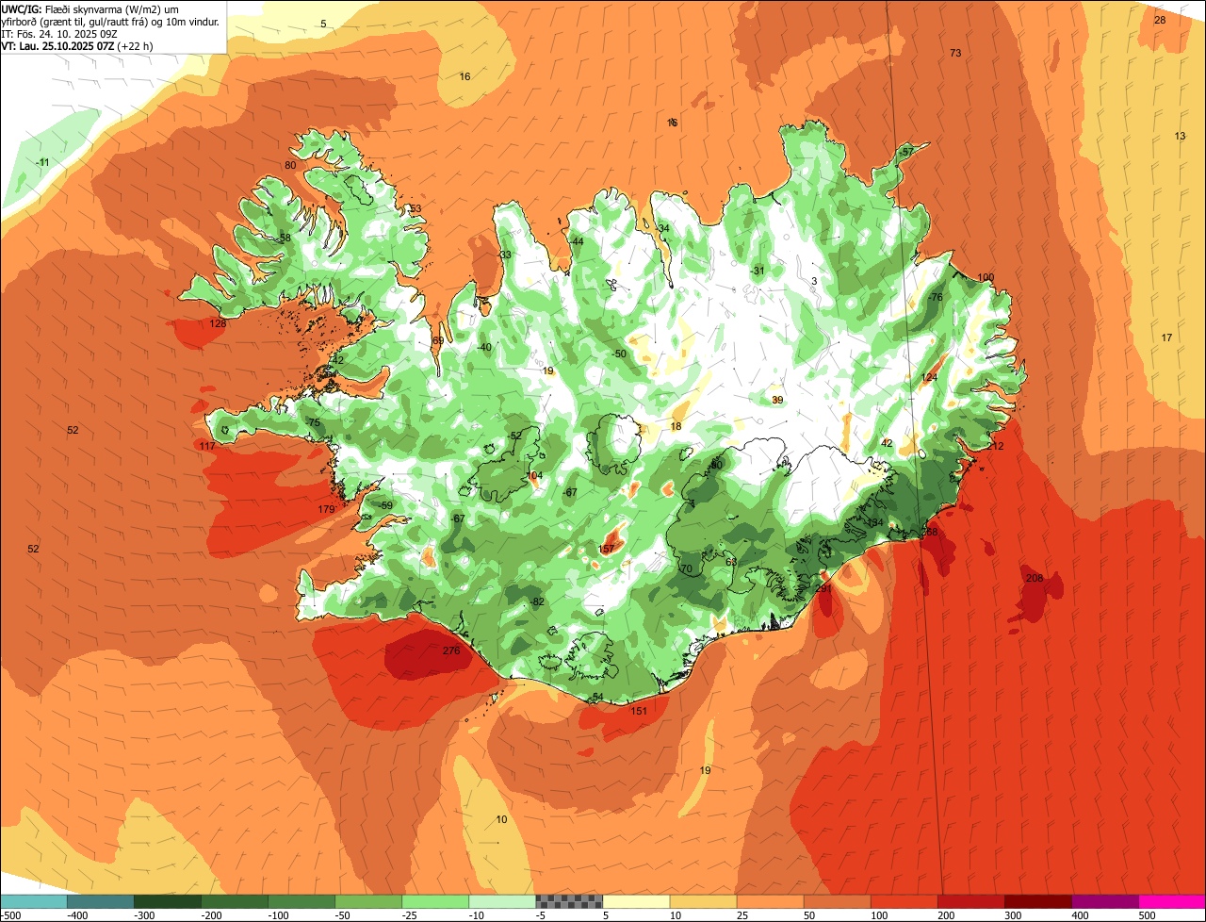Click the legend label -500

point(12,915)
